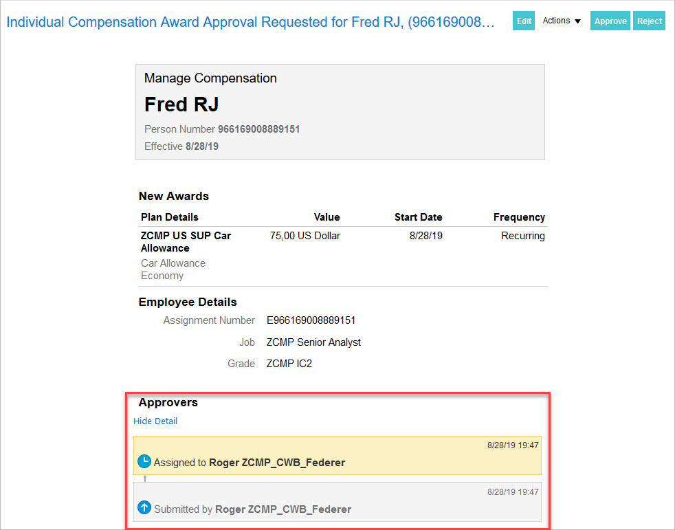Click the Plan Details column header

169,217
